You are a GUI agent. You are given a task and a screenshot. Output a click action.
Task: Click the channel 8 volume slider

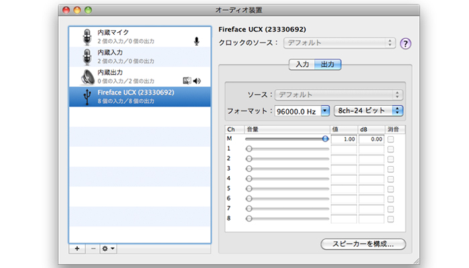(x=287, y=218)
